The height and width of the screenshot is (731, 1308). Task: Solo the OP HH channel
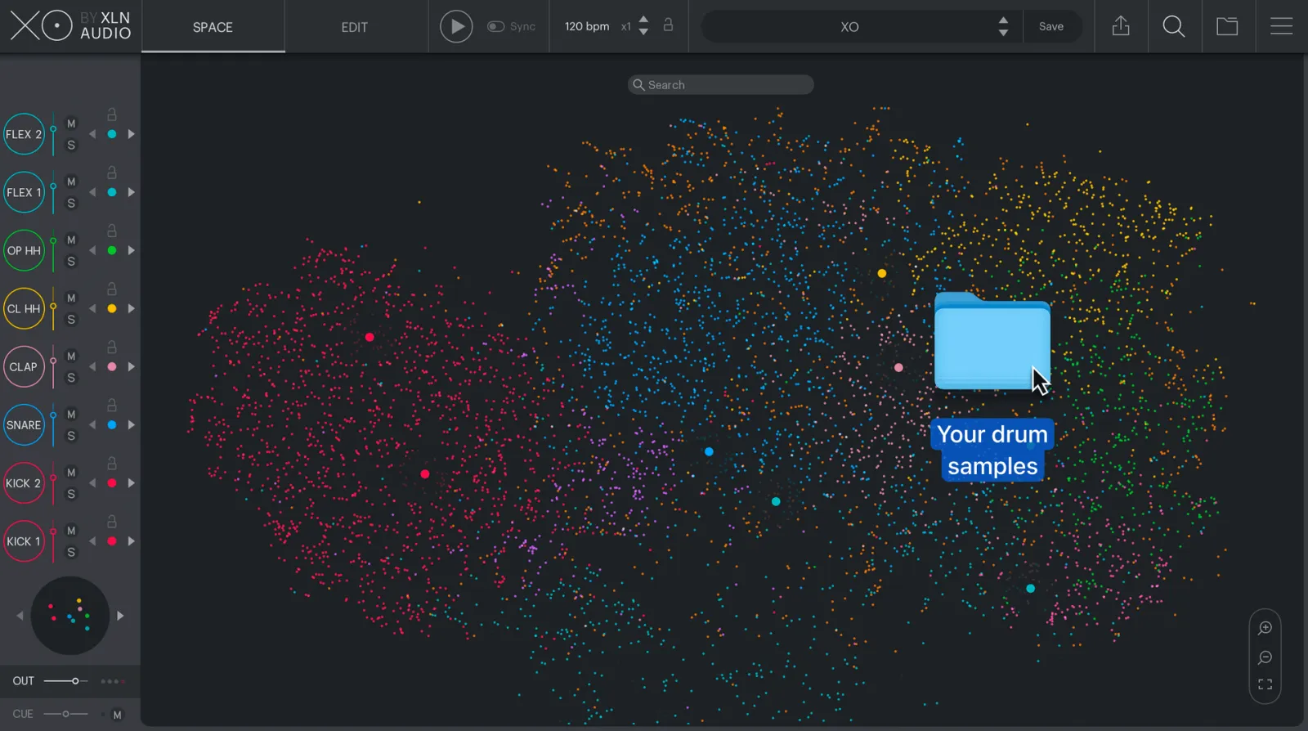71,261
